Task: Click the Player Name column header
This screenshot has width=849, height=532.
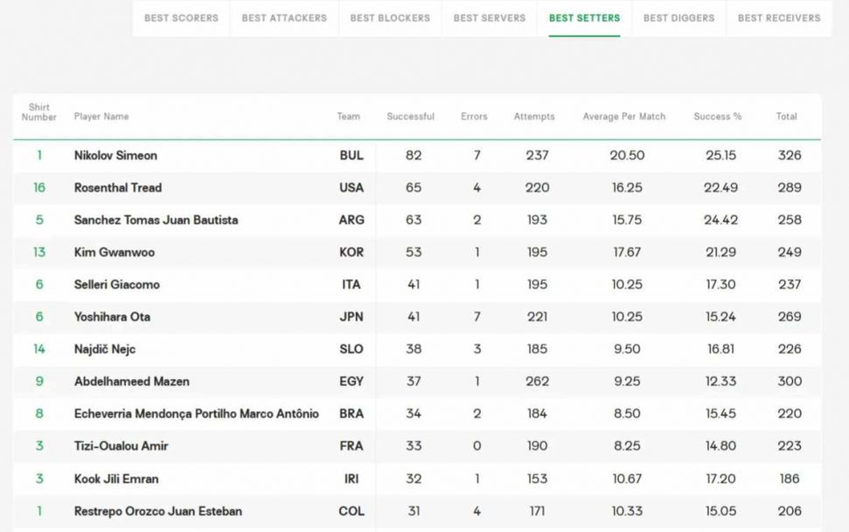Action: point(101,116)
